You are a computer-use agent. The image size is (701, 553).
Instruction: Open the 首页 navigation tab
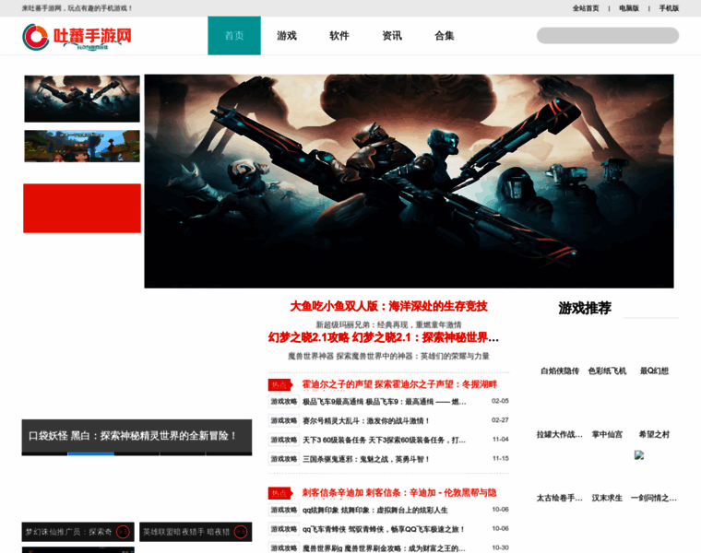[234, 36]
